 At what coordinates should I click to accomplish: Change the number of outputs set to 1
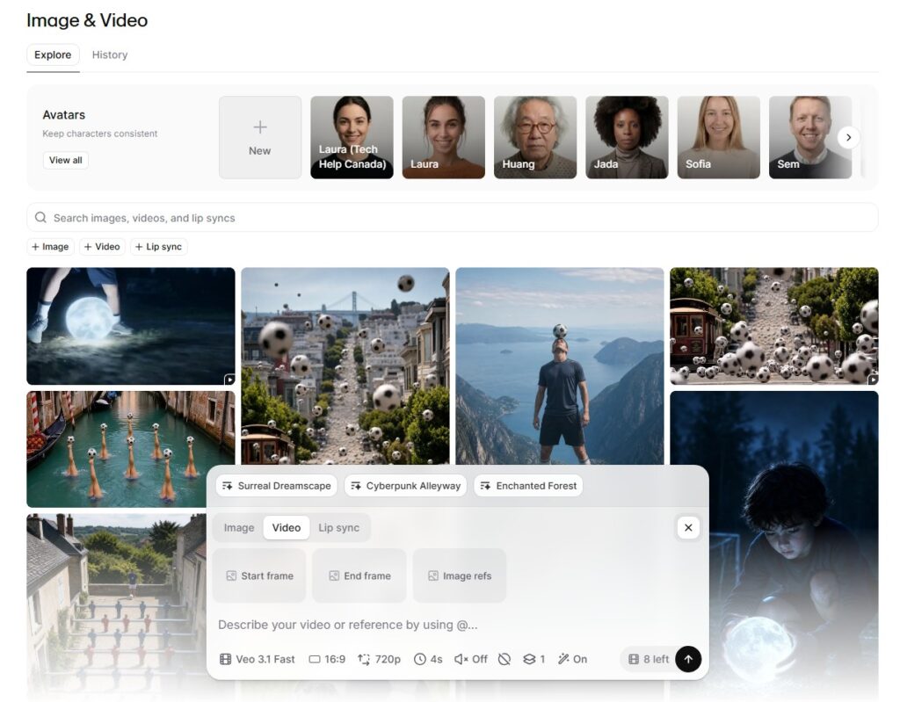(x=533, y=659)
